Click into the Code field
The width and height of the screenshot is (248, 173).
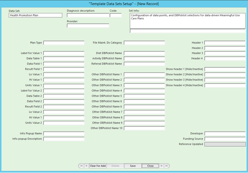point(116,15)
